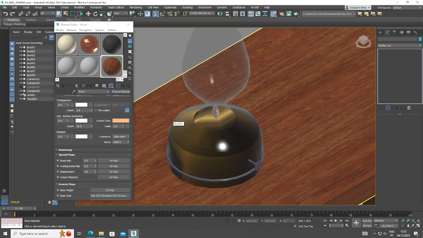The image size is (423, 238).
Task: Click Base Weight No Map button
Action: (x=110, y=190)
